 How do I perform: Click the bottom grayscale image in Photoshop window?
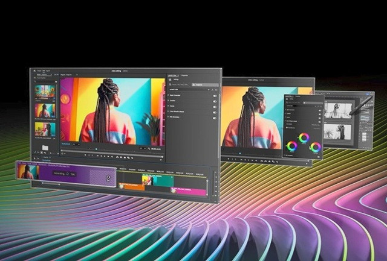tap(337, 131)
